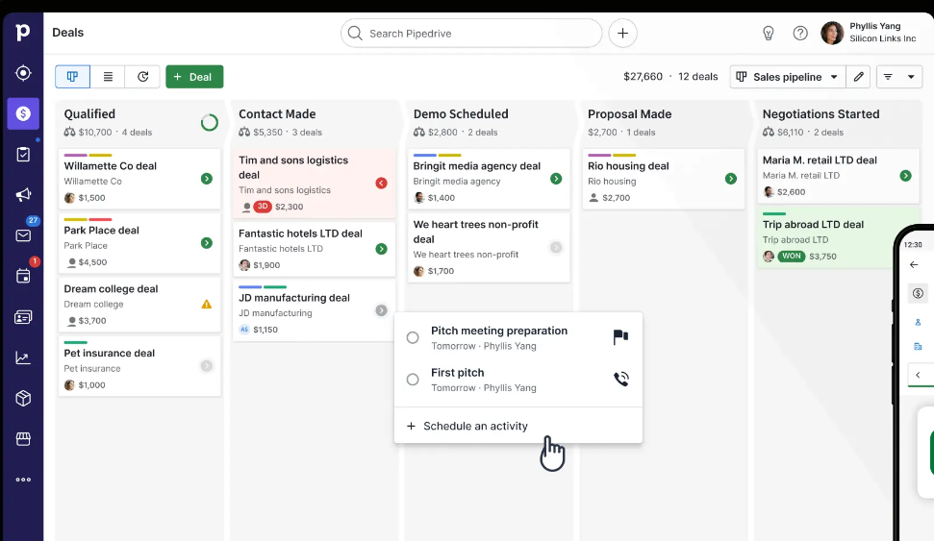Click red overdue arrow on Tim and sons deal
934x541 pixels.
pos(381,184)
